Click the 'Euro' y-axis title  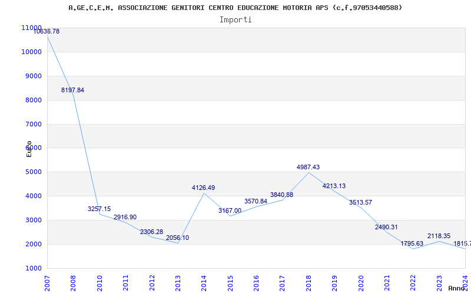(29, 149)
